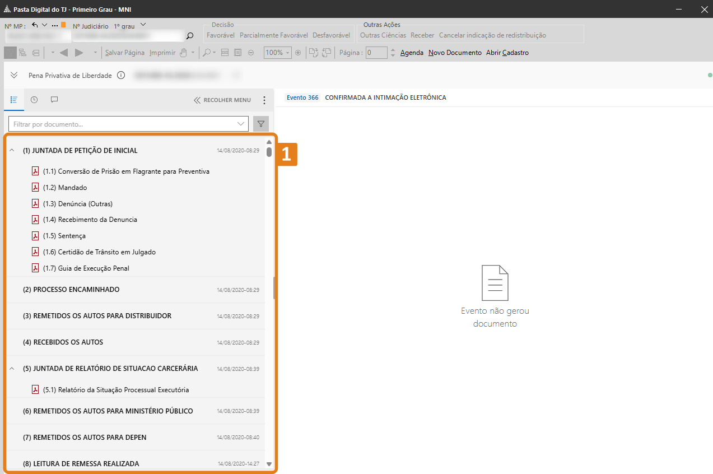Click the zoom in plus icon
The height and width of the screenshot is (474, 713).
[298, 53]
